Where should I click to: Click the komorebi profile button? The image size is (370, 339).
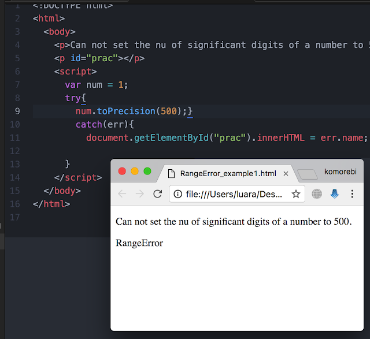click(341, 172)
